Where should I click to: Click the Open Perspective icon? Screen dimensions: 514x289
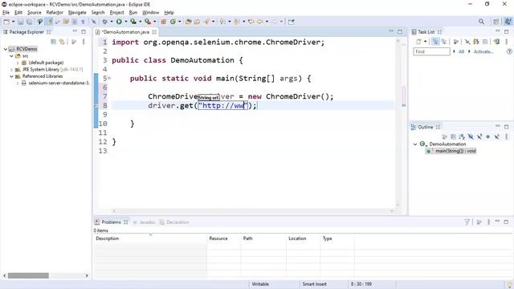[496, 22]
